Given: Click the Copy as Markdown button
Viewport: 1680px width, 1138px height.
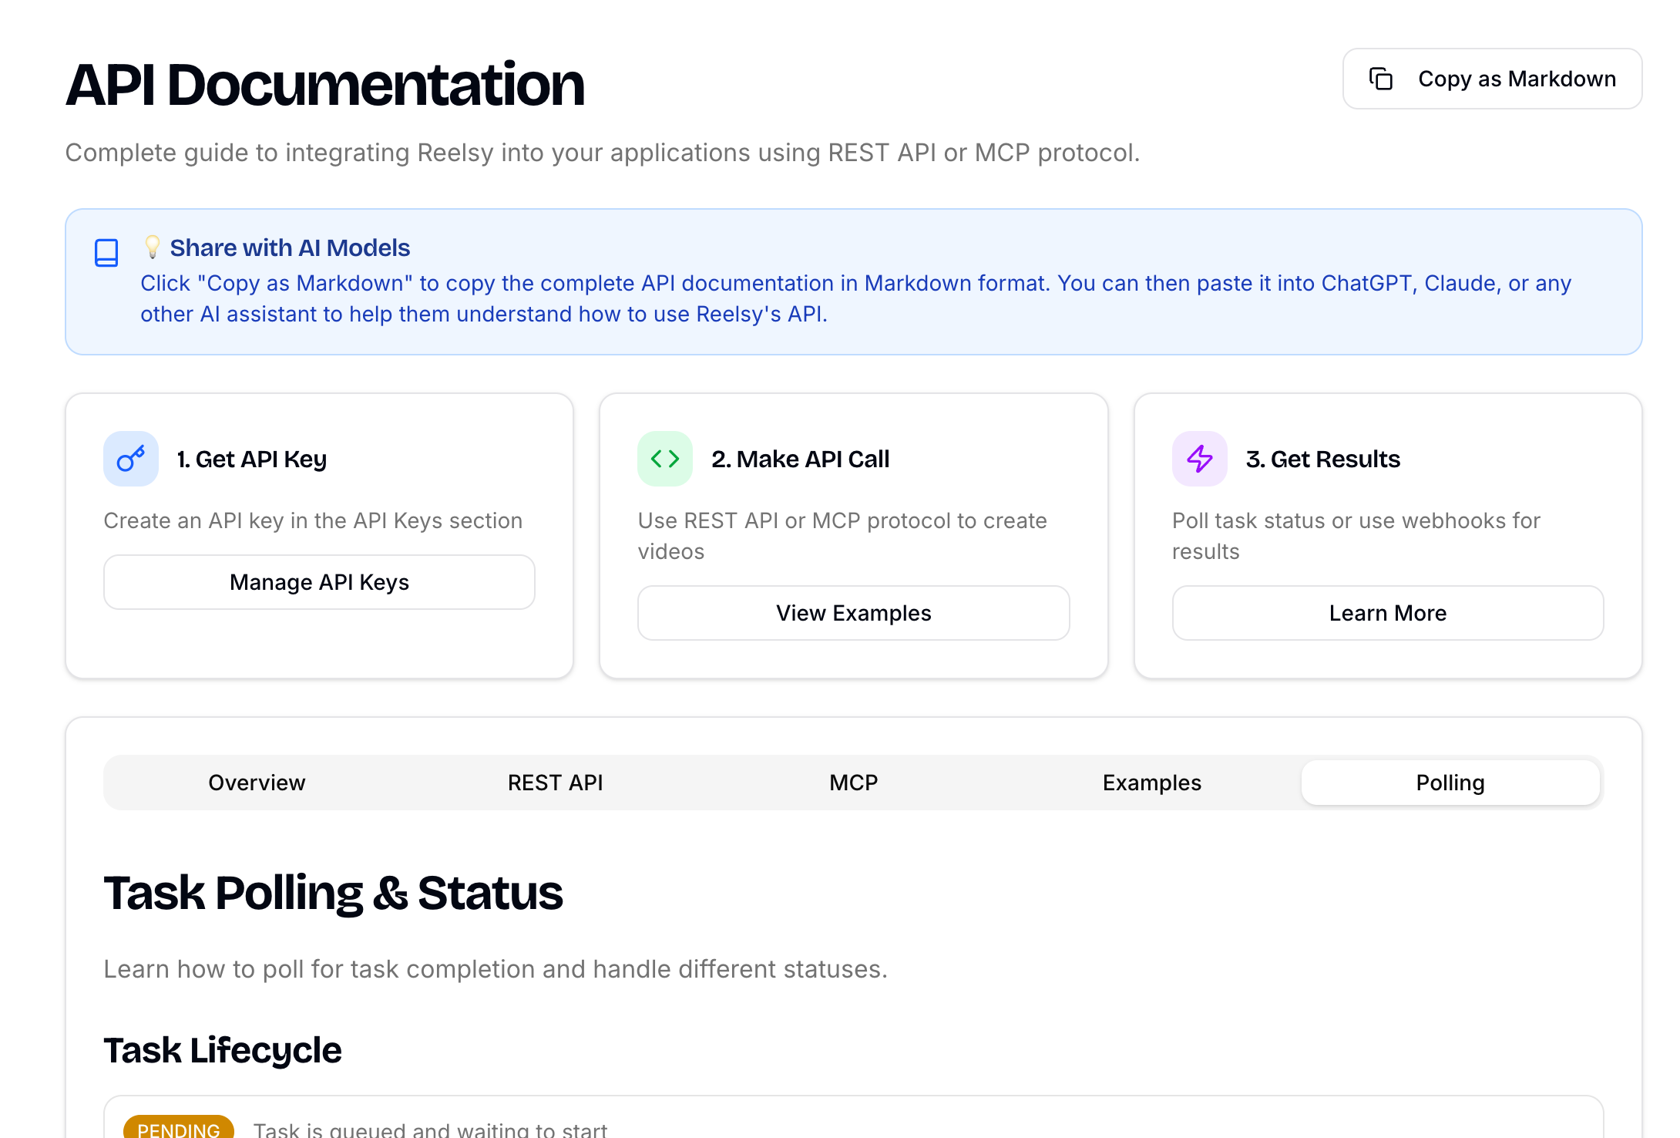Looking at the screenshot, I should click(1491, 78).
